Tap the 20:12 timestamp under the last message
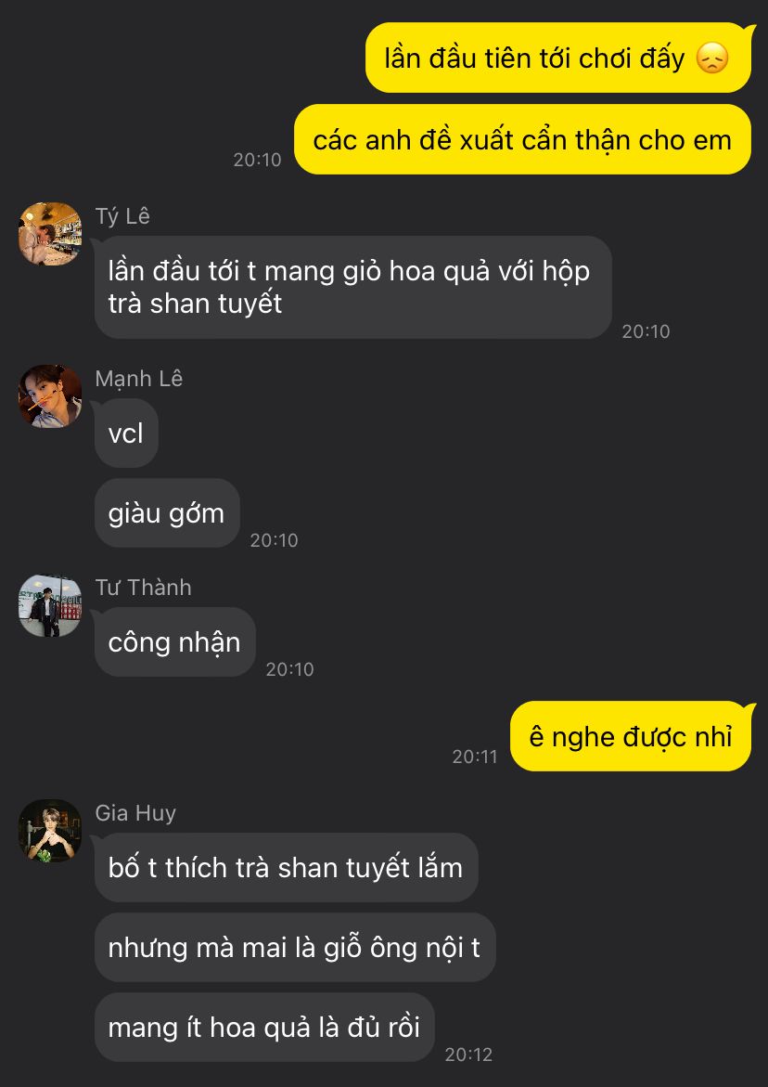This screenshot has height=1087, width=768. tap(468, 1055)
